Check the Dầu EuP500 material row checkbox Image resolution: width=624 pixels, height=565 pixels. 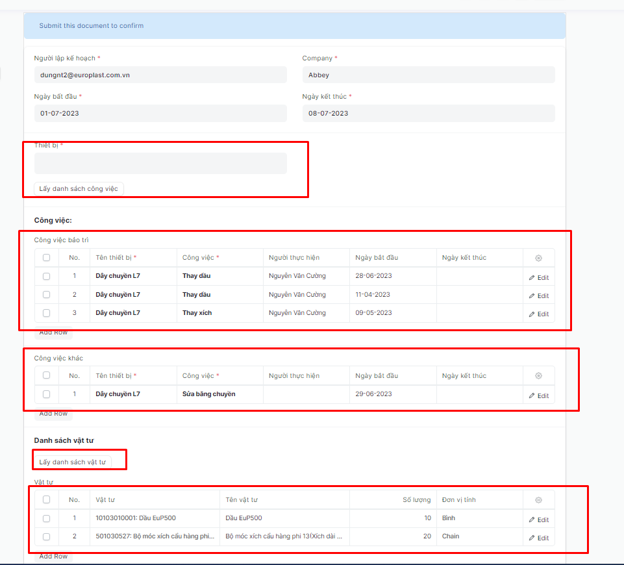click(x=46, y=518)
